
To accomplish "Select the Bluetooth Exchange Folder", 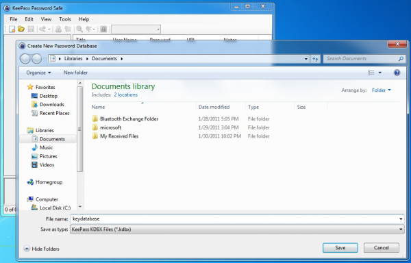I will coord(129,119).
